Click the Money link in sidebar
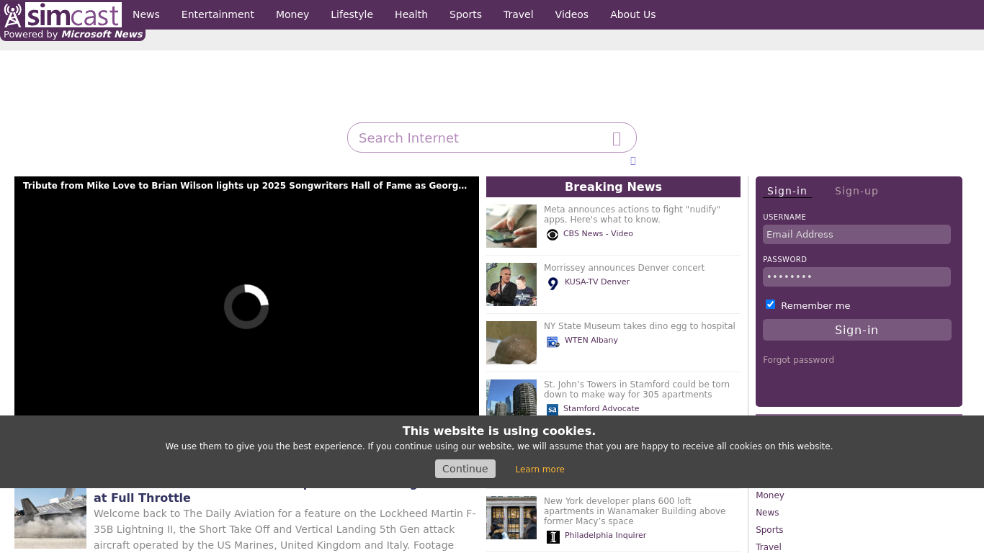This screenshot has width=984, height=553. click(x=770, y=495)
